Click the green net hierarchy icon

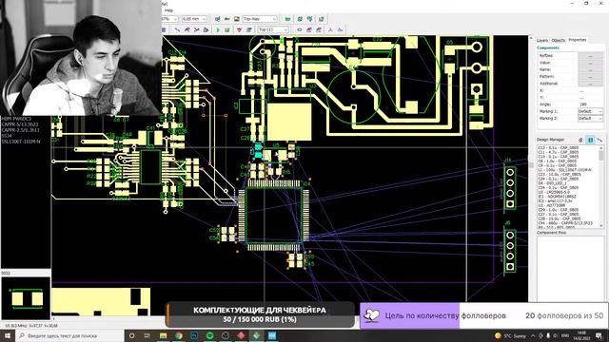[x=309, y=19]
